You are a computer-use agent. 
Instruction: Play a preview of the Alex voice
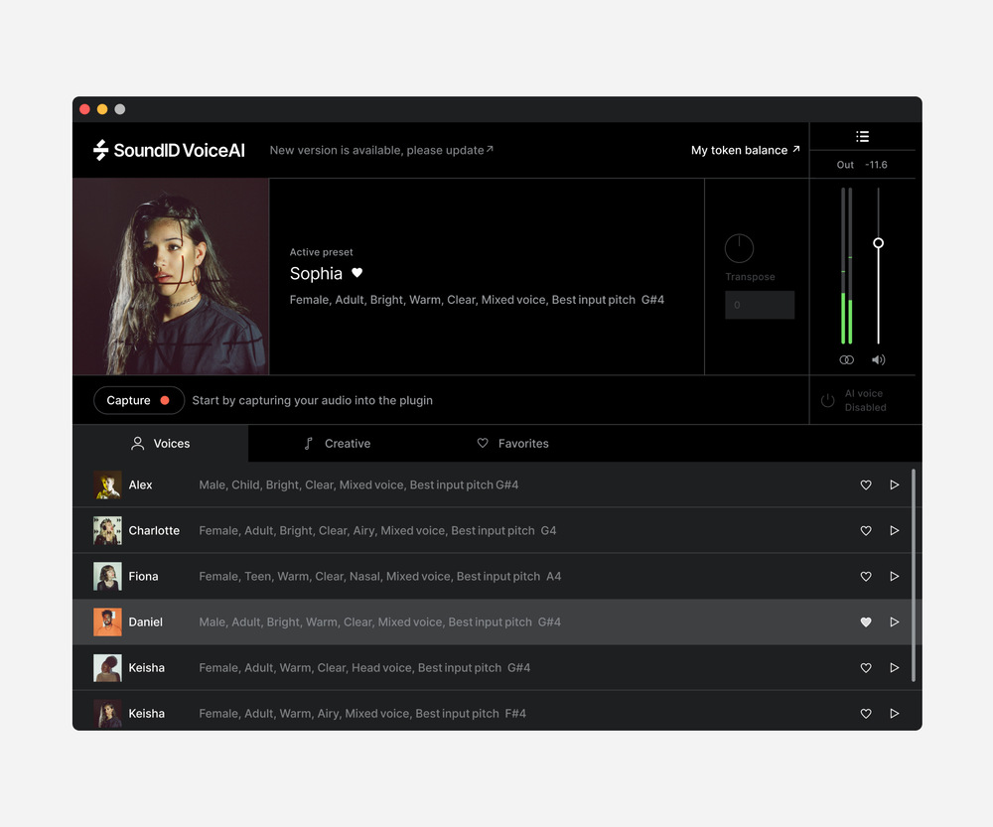(x=894, y=484)
